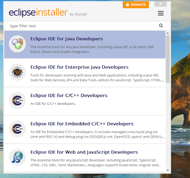Click the star on the Donate button
Viewport: 190px width, 178px height.
[x=128, y=4]
